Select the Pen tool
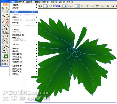The width and height of the screenshot is (117, 104). pyautogui.click(x=3, y=15)
